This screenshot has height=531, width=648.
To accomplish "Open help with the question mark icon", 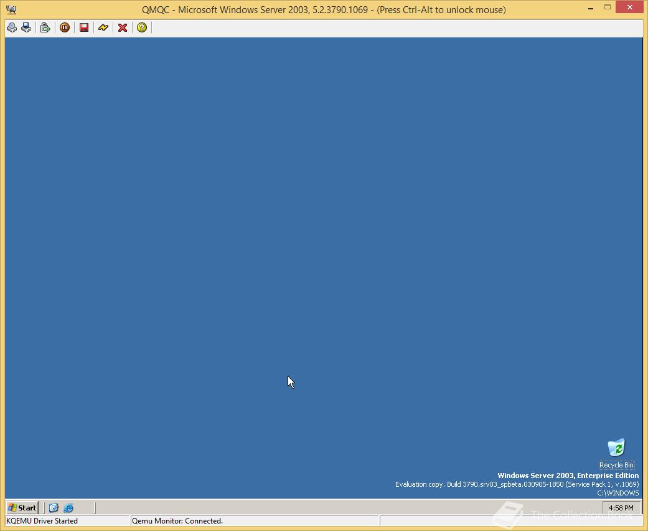I will (x=142, y=27).
